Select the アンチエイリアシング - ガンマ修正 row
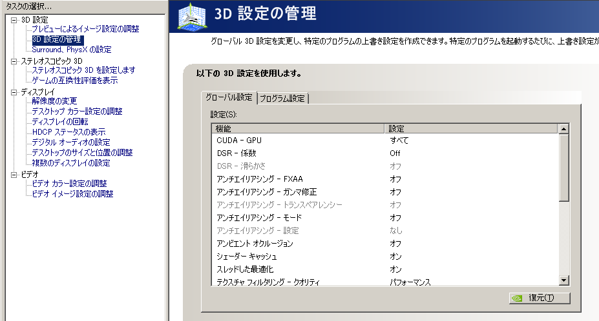 point(384,192)
